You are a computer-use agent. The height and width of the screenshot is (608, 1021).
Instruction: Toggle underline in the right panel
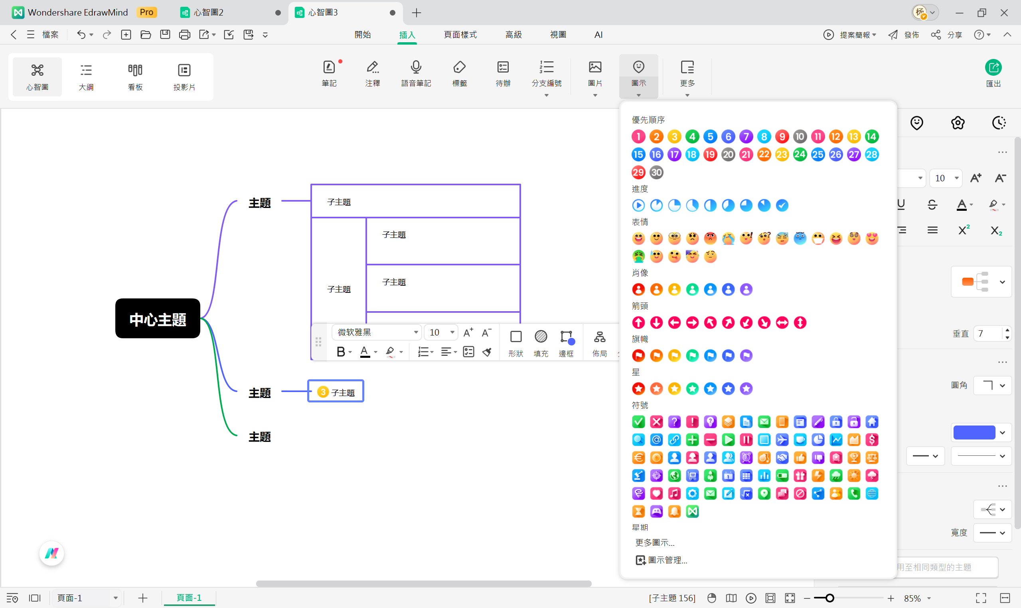(x=901, y=204)
